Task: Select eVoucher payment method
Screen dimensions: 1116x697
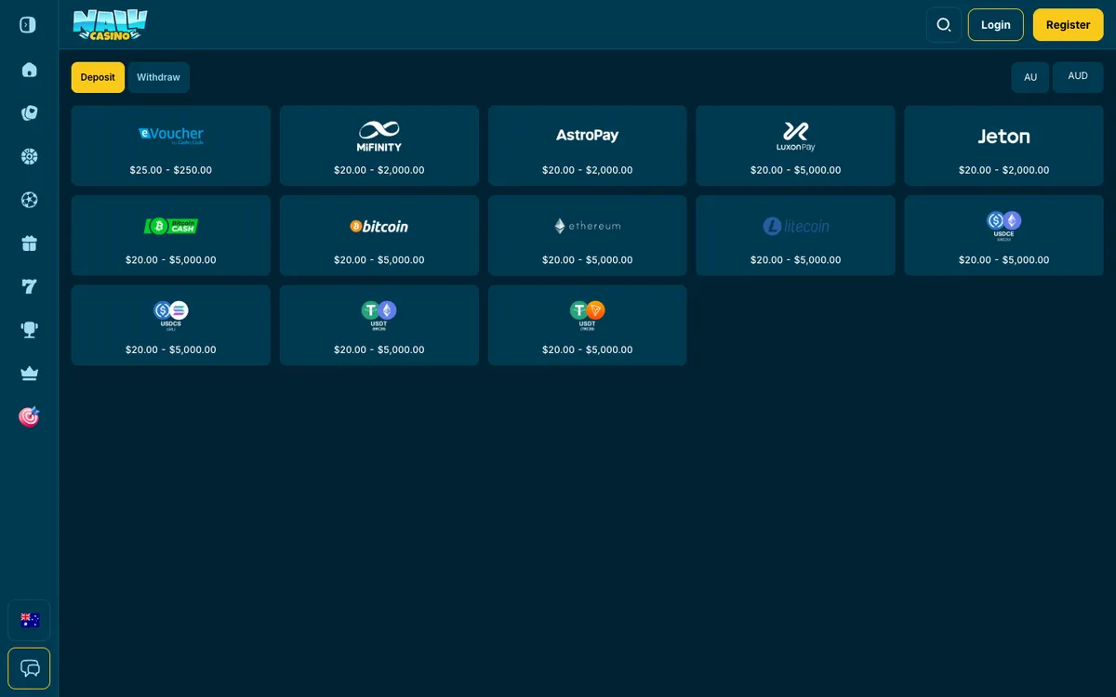Action: [x=171, y=145]
